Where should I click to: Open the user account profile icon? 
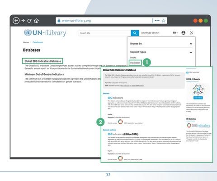click(184, 33)
